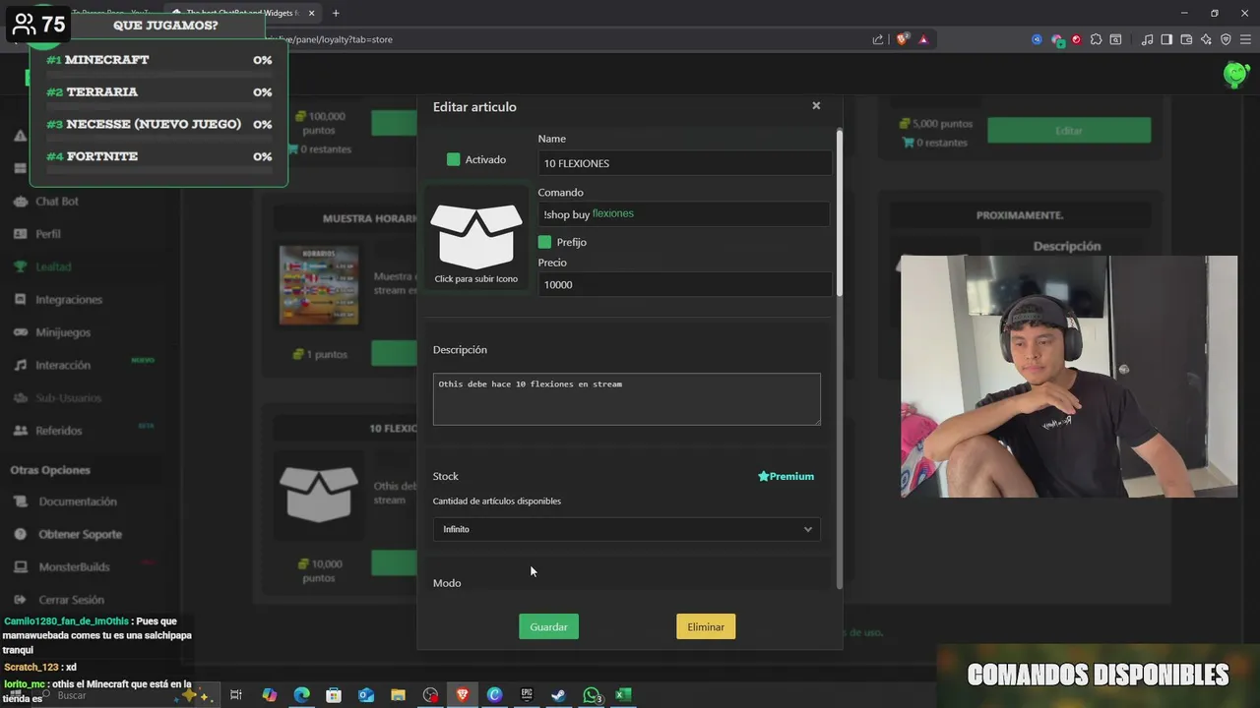Open Brave Shields lion icon
This screenshot has width=1260, height=708.
click(x=903, y=39)
